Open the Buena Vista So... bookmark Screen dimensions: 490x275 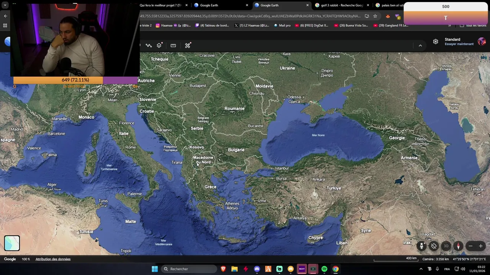pyautogui.click(x=351, y=26)
